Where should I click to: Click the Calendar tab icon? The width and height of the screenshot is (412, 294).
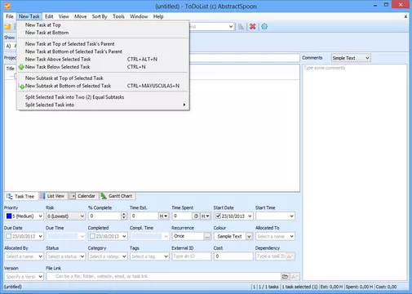tap(73, 196)
